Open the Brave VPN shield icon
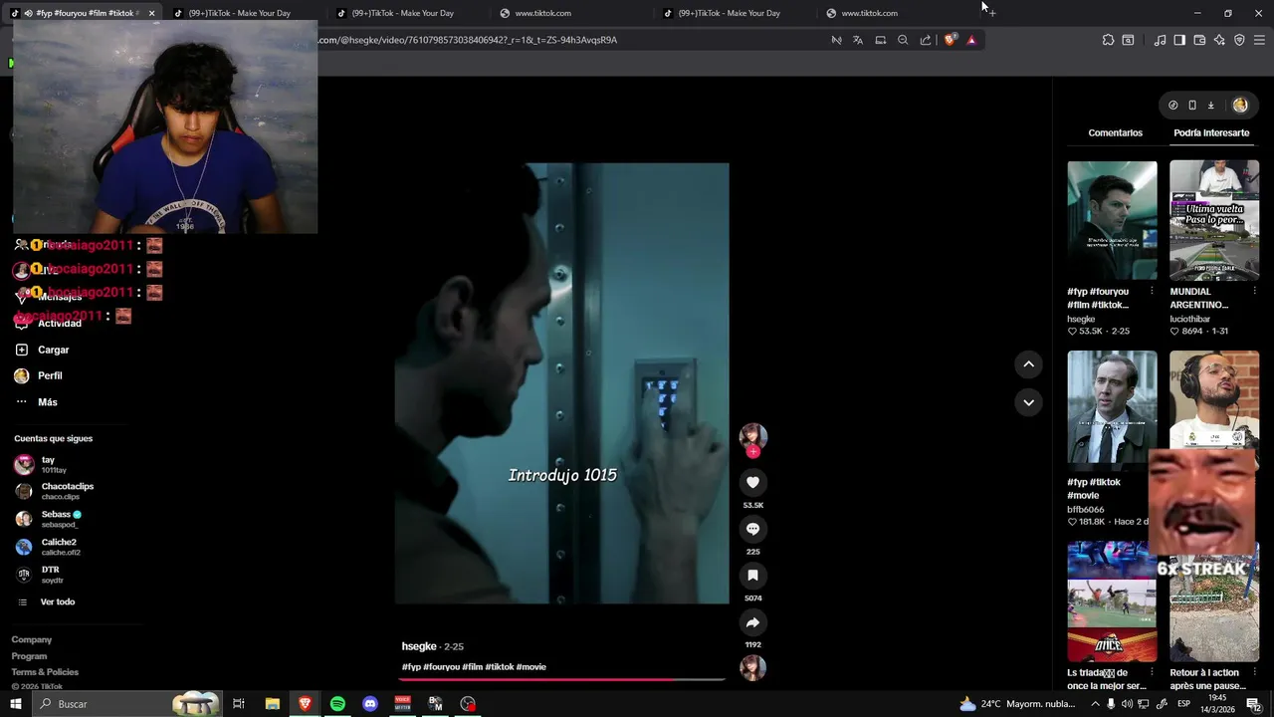 pos(1239,40)
